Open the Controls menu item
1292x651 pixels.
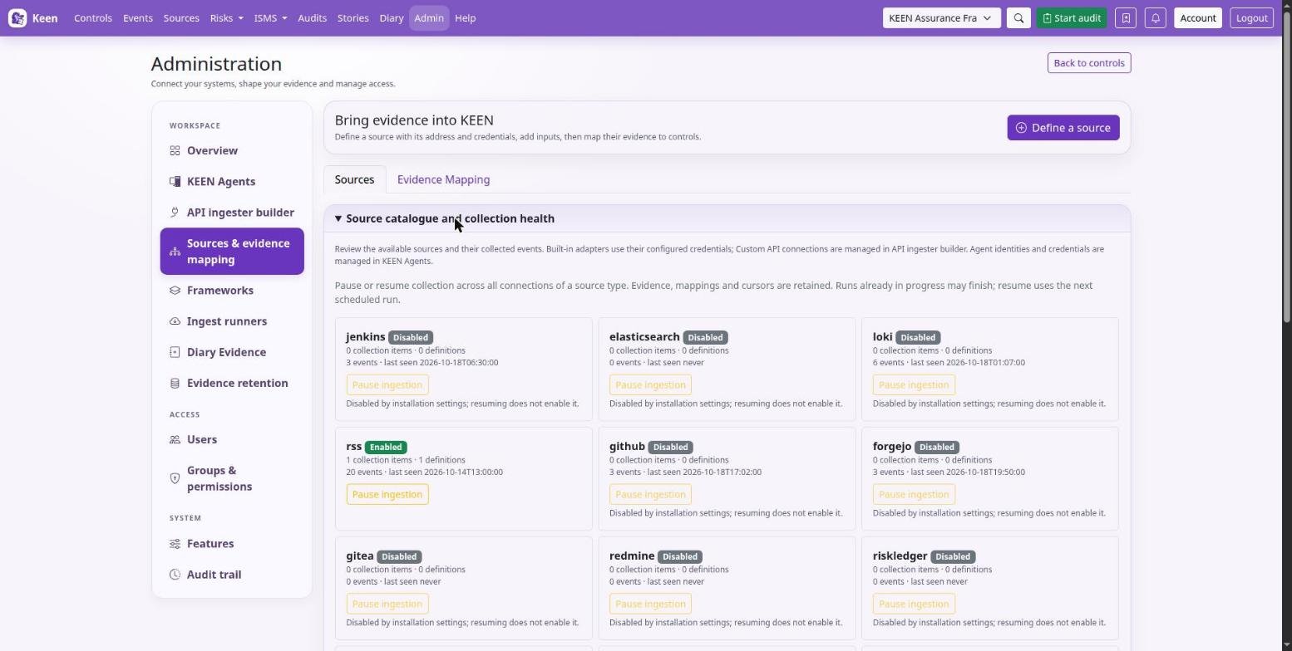click(x=93, y=18)
